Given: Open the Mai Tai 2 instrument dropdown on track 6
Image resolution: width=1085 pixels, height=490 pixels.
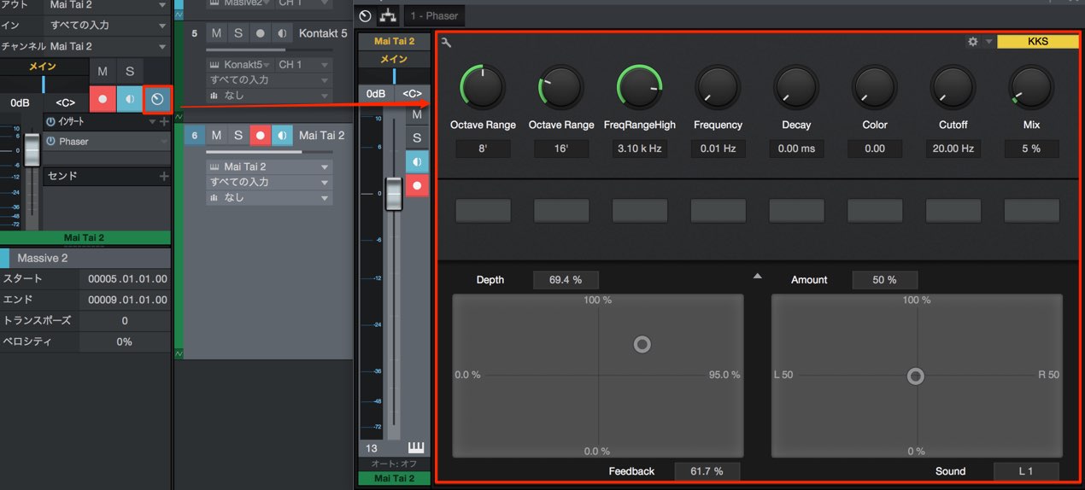Looking at the screenshot, I should 324,166.
